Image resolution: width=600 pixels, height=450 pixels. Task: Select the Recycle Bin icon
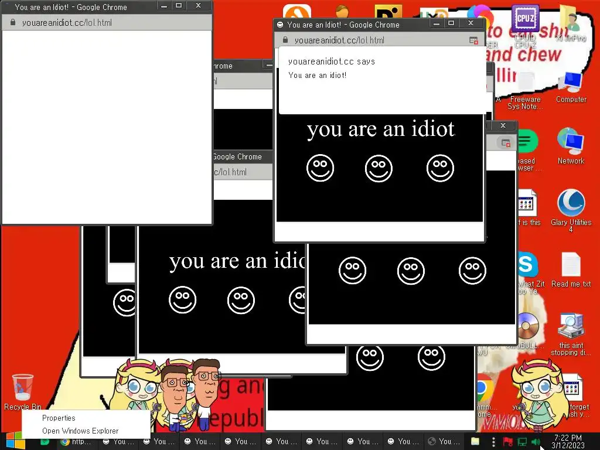[23, 391]
